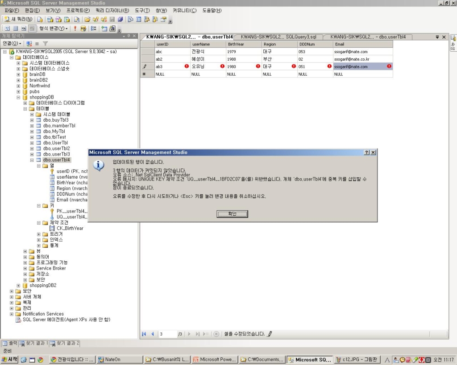Open the 연결 (Connect) dropdown in Object Explorer

(12, 43)
